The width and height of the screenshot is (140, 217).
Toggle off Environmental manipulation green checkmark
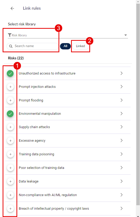click(x=10, y=114)
